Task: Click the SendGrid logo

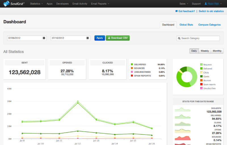Action: (14, 4)
